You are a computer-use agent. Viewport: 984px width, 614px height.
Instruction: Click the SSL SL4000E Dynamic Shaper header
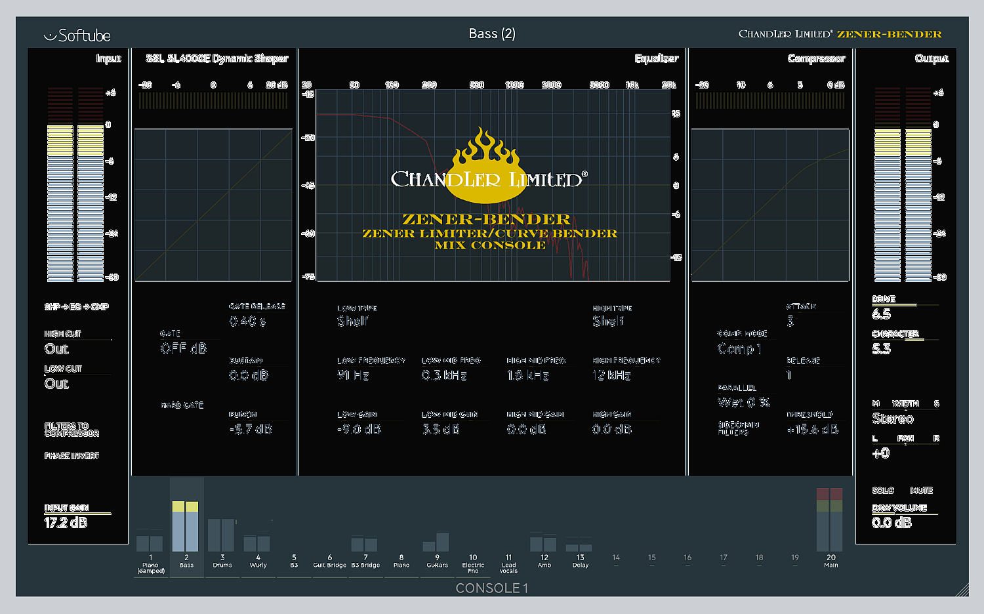coord(217,58)
